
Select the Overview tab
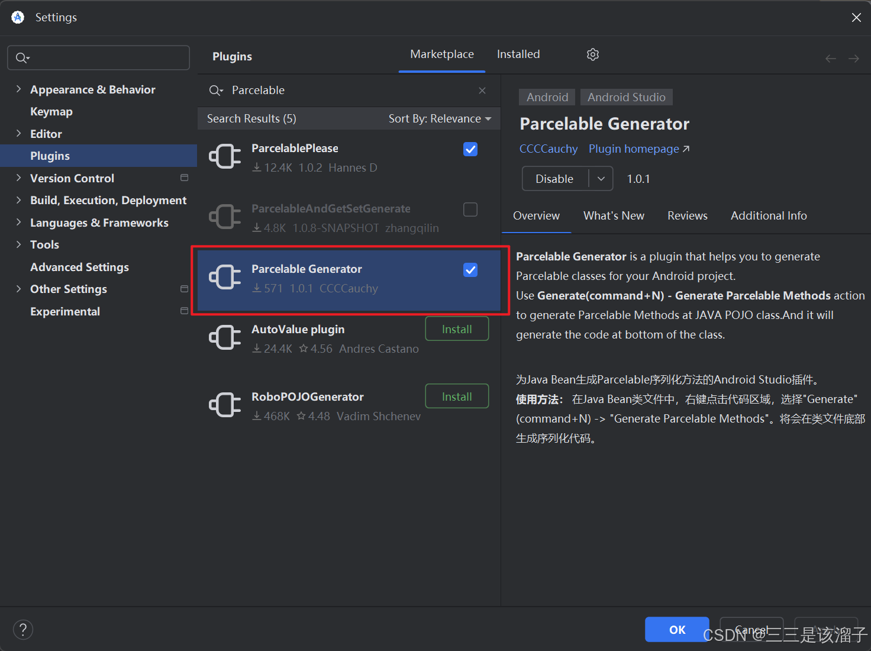pos(536,216)
